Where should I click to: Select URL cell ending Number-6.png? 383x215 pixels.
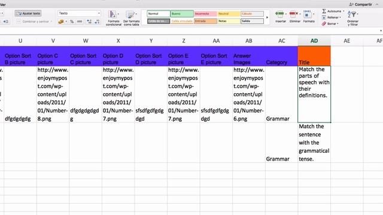click(x=249, y=94)
